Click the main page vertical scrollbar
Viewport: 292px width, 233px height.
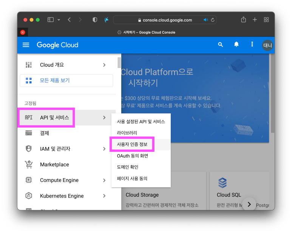(x=273, y=93)
